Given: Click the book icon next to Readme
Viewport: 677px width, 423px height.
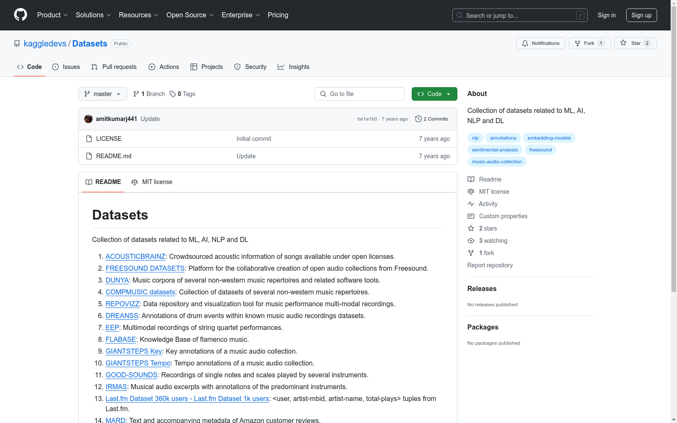Looking at the screenshot, I should pos(471,179).
